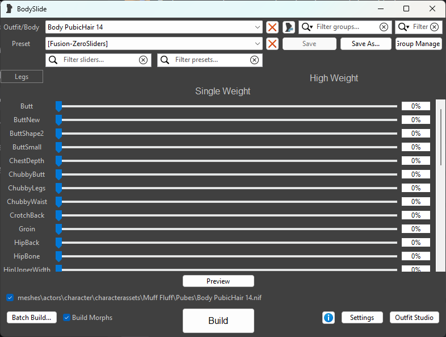446x337 pixels.
Task: Click the Butt percentage value box
Action: click(416, 106)
